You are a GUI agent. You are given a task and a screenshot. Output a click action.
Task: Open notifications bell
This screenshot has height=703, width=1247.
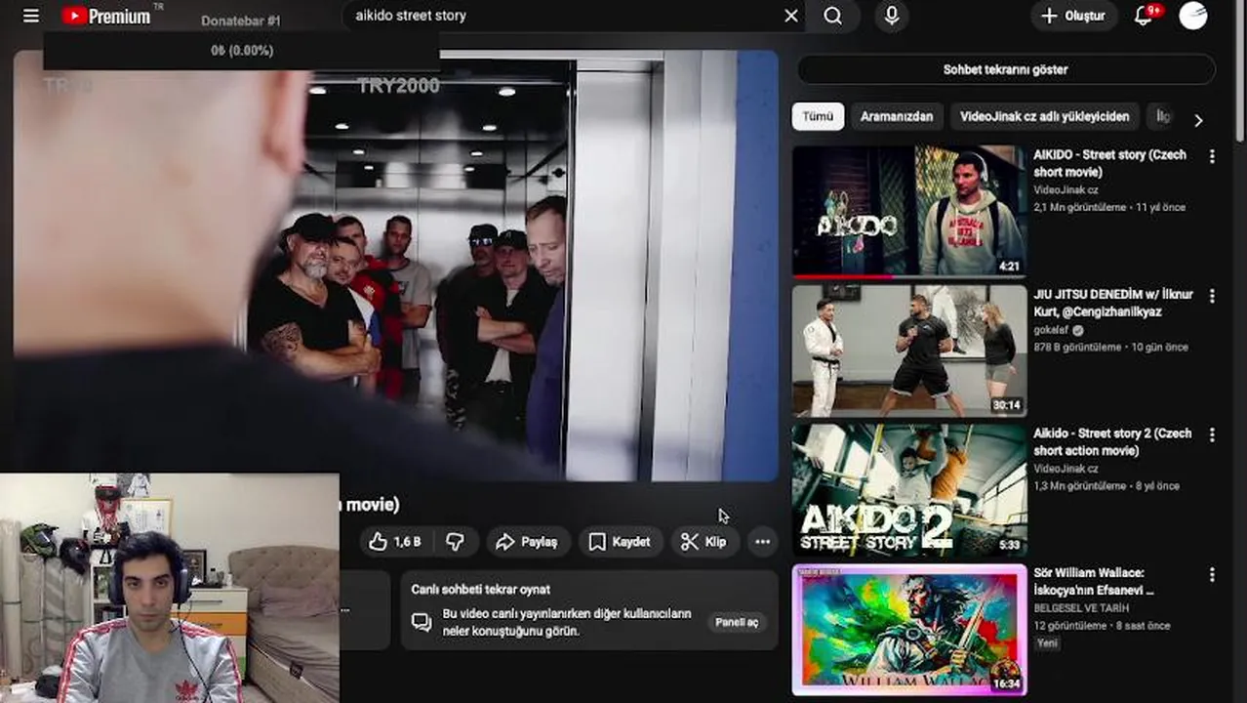tap(1144, 16)
